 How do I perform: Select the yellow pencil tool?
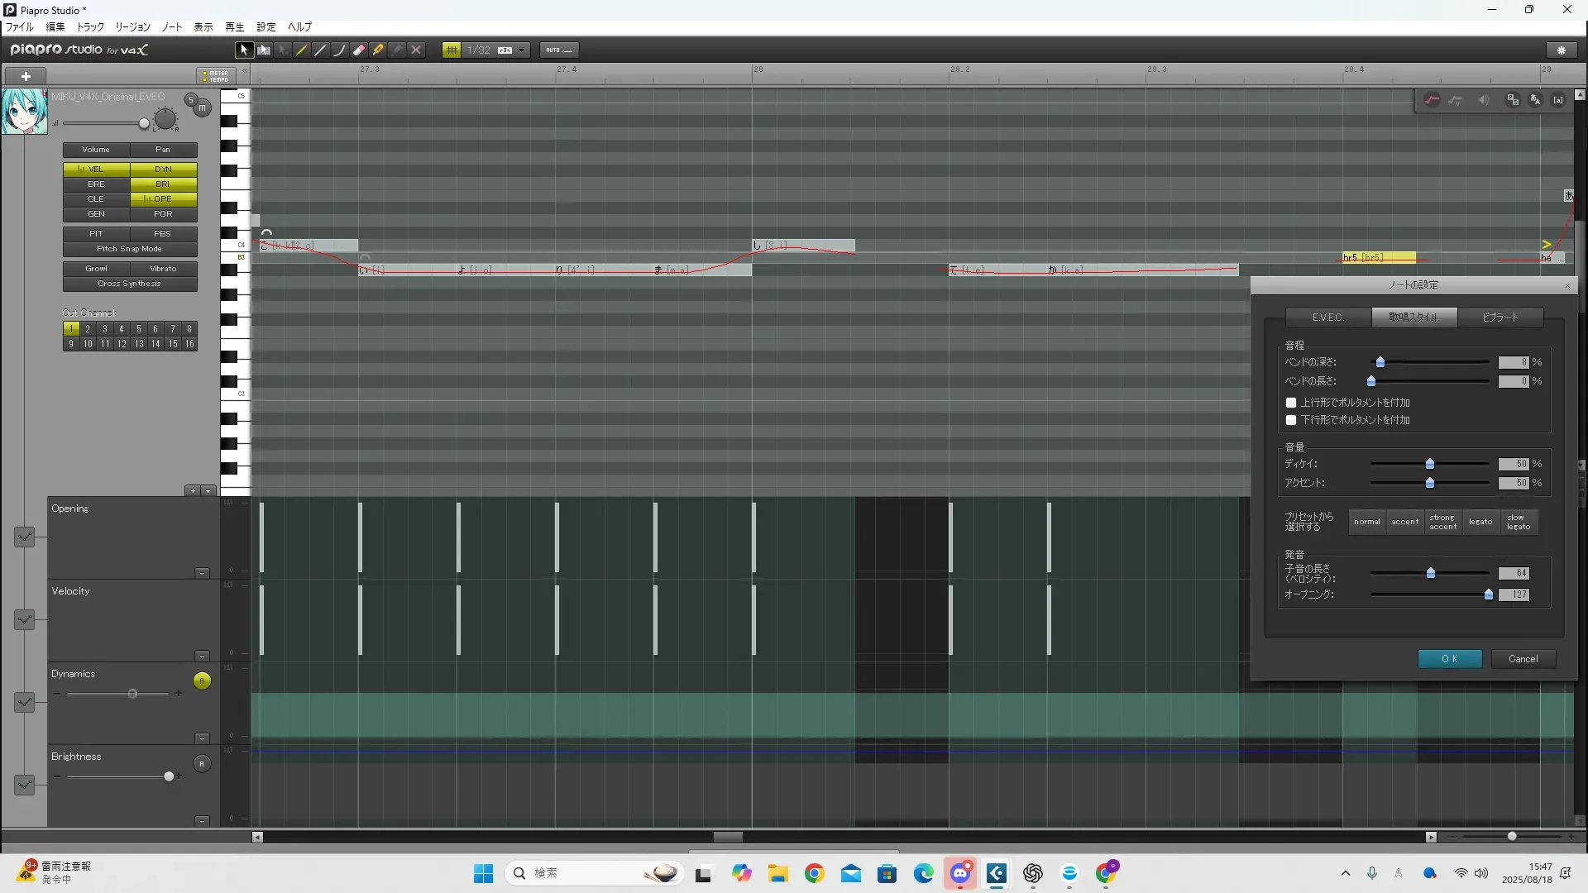coord(301,50)
